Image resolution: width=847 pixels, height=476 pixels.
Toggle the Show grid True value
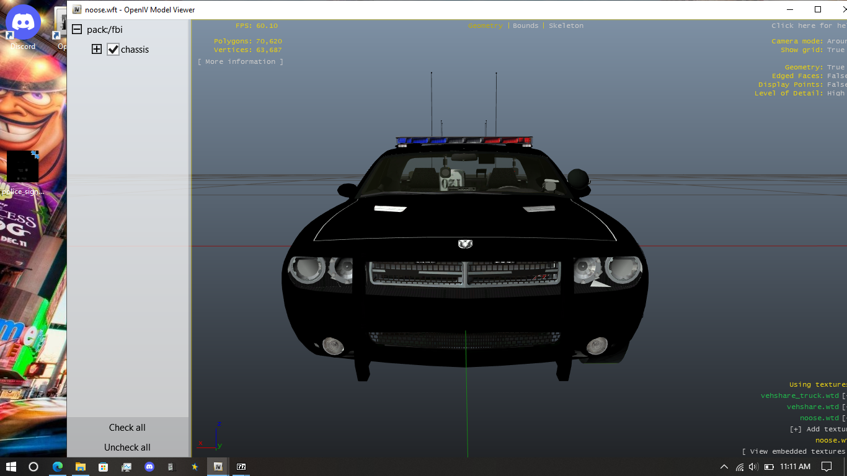point(835,50)
